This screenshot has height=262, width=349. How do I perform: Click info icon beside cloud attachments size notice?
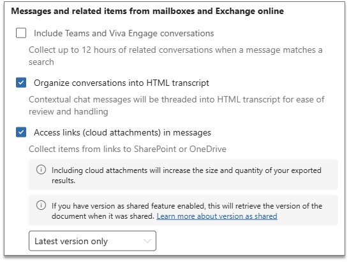point(41,170)
